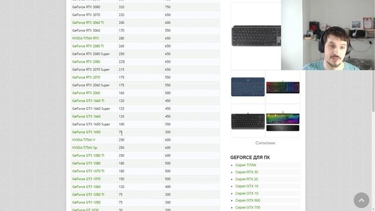Screen dimensions: 375x211
Task: Open the GeForce GTX 1060 link
Action: coord(86,187)
